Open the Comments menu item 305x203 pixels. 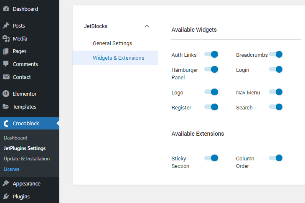[x=30, y=64]
